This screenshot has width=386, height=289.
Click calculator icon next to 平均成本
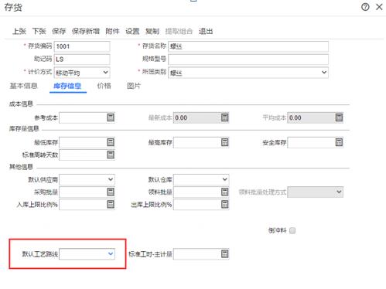click(339, 117)
